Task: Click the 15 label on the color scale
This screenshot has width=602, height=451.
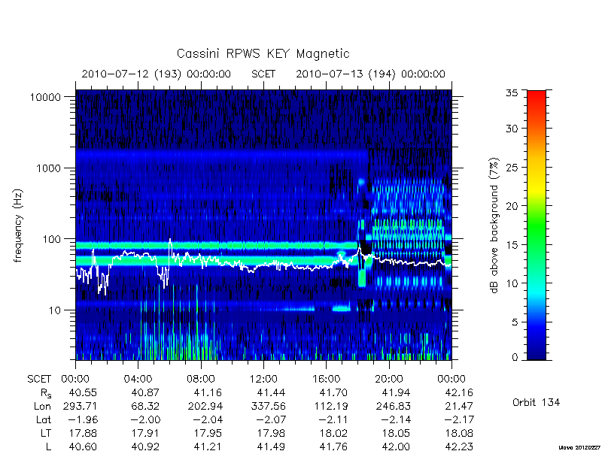Action: [x=512, y=245]
